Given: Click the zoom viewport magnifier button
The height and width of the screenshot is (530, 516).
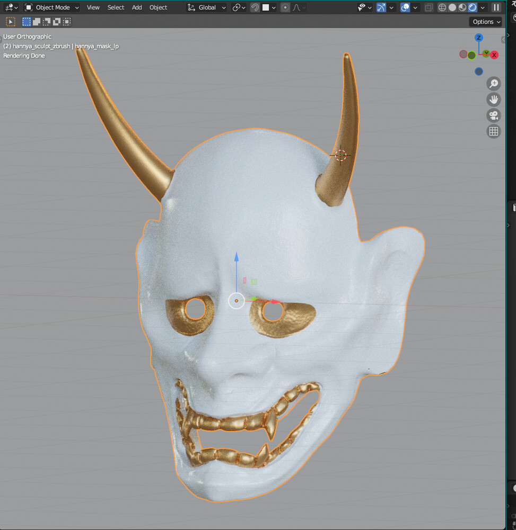Looking at the screenshot, I should [494, 83].
